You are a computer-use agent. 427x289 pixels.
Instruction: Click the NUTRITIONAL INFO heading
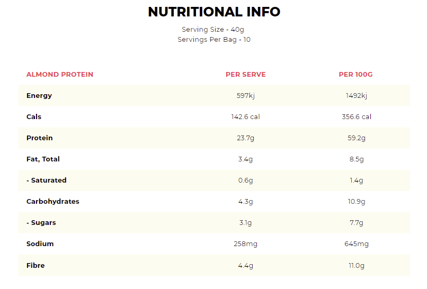(x=214, y=12)
